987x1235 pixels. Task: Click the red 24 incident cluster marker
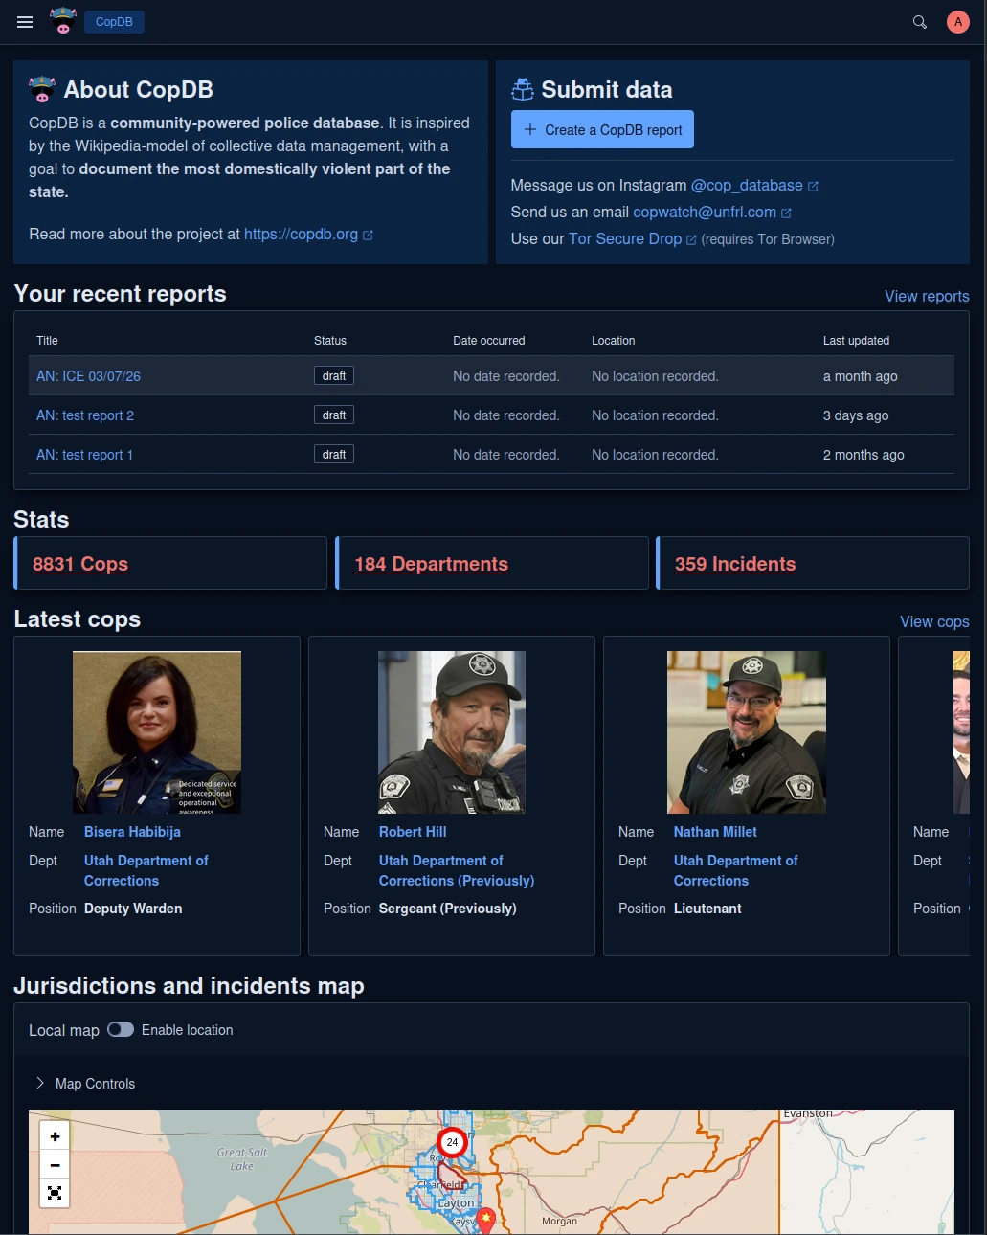tap(452, 1142)
